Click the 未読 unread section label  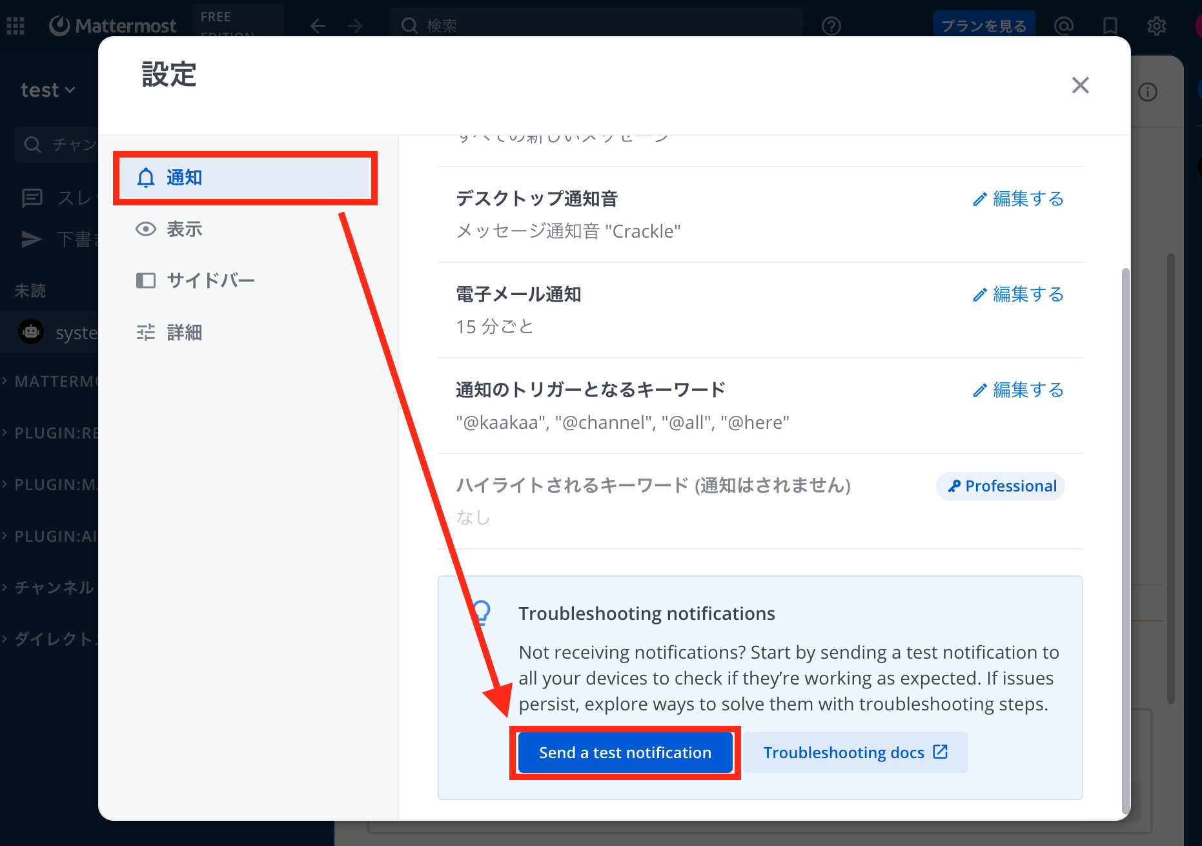(30, 291)
